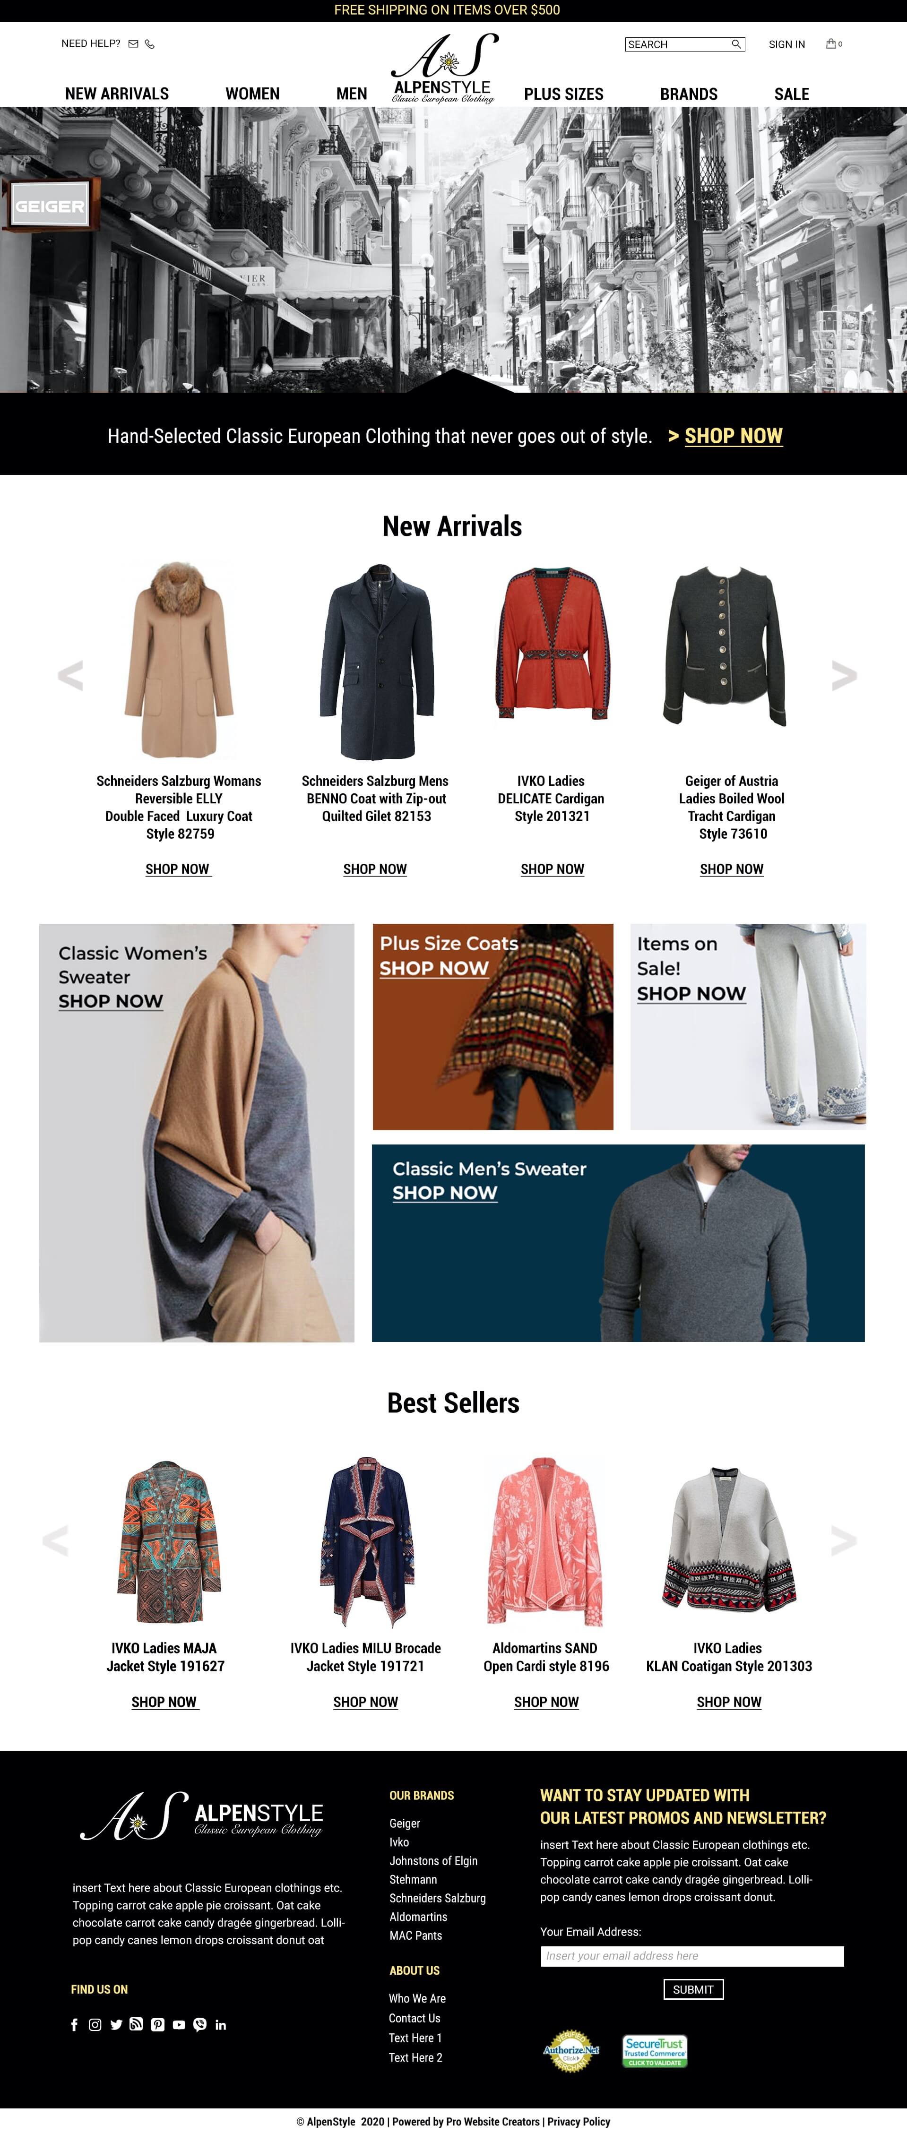Screen dimensions: 907x2133
Task: Open the BRANDS navigation item
Action: [688, 94]
